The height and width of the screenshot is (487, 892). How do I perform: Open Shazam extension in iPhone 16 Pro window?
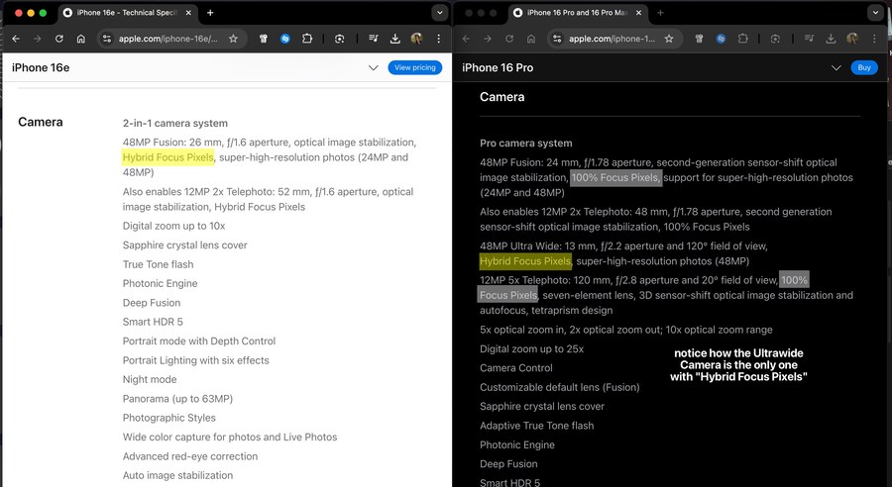click(721, 39)
